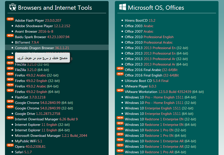Choose Firefox 49.0.2 English (32-bit)
The width and height of the screenshot is (224, 155).
37,81
